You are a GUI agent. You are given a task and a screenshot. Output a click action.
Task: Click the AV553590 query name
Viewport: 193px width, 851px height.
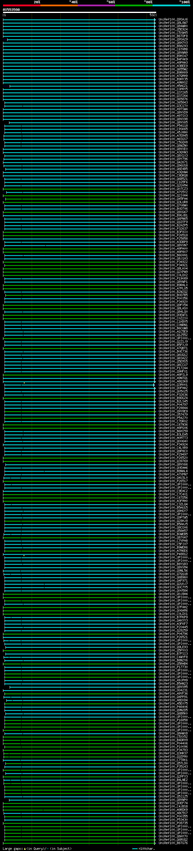pos(11,10)
